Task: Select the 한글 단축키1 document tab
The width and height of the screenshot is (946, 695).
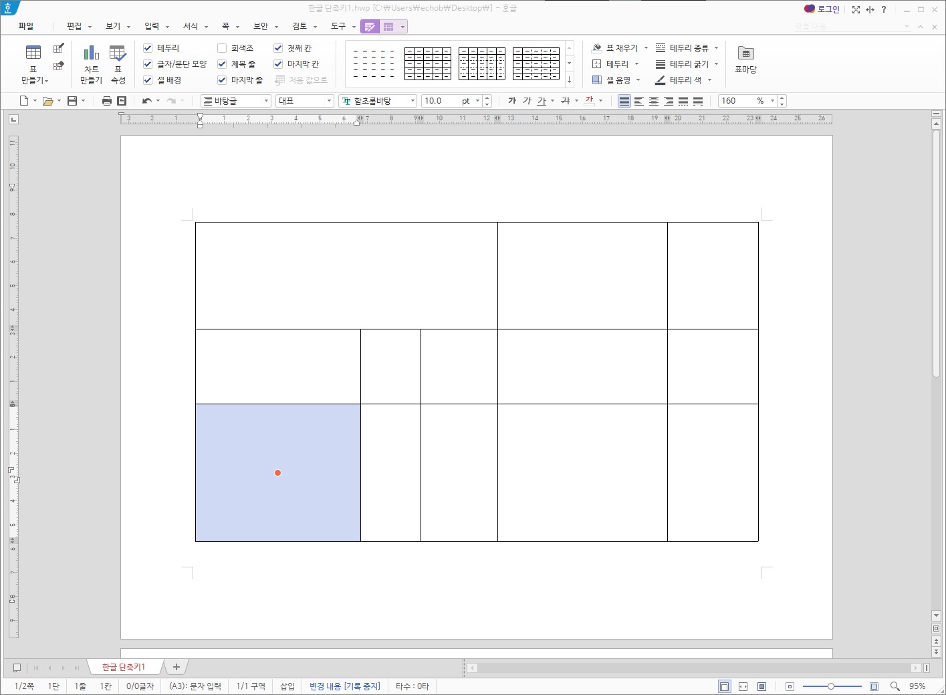Action: pyautogui.click(x=124, y=667)
